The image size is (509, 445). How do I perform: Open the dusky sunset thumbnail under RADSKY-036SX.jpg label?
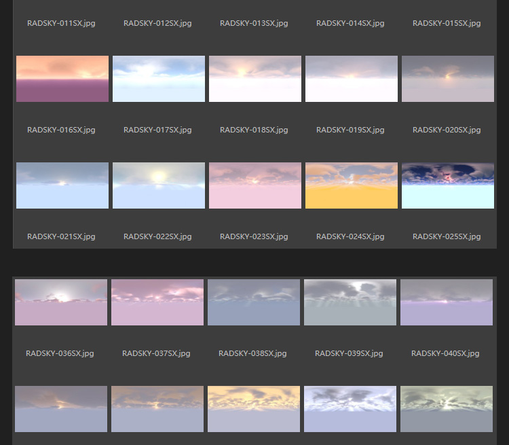[61, 409]
